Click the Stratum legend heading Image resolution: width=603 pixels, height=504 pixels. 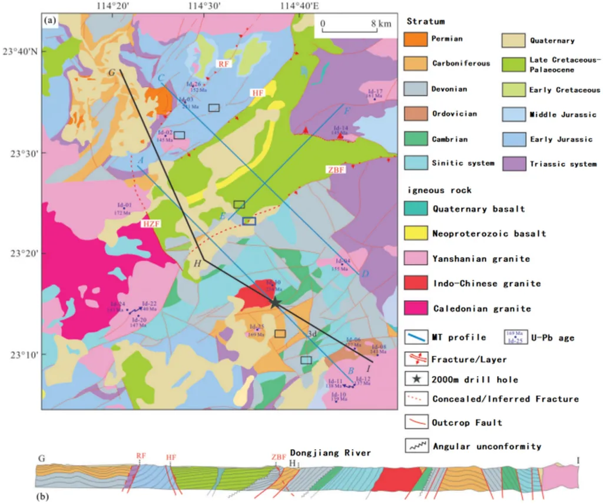(425, 22)
